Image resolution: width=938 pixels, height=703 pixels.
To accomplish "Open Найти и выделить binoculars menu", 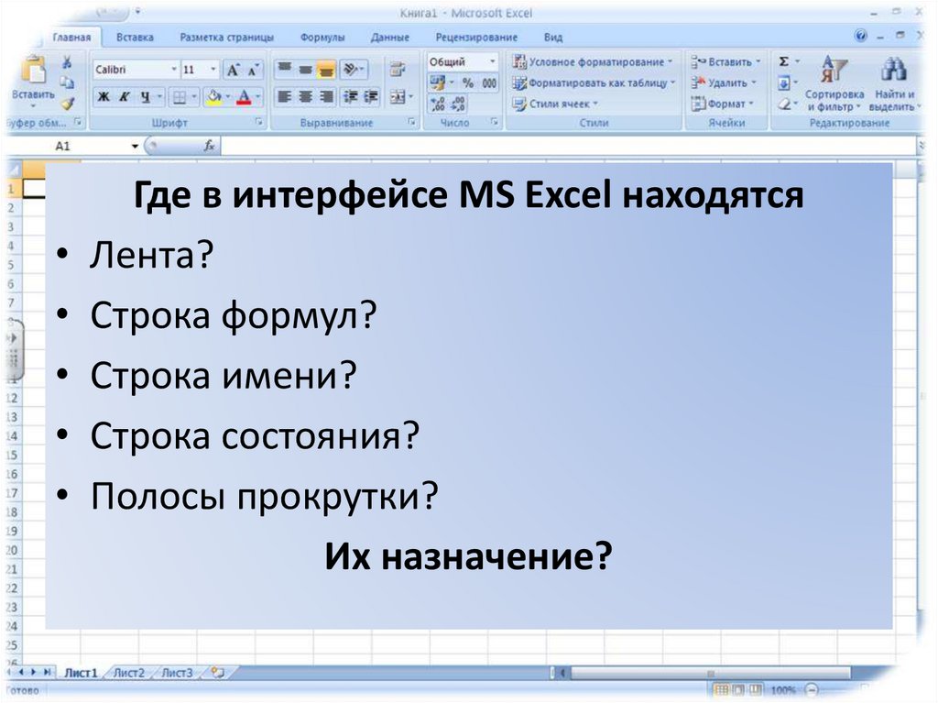I will point(894,83).
